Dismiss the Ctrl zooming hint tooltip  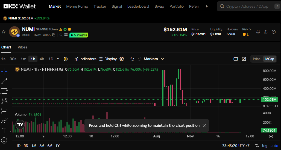click(204, 126)
